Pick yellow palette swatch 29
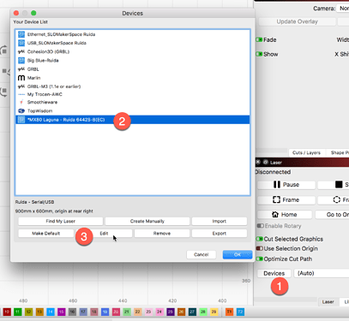 click(214, 312)
